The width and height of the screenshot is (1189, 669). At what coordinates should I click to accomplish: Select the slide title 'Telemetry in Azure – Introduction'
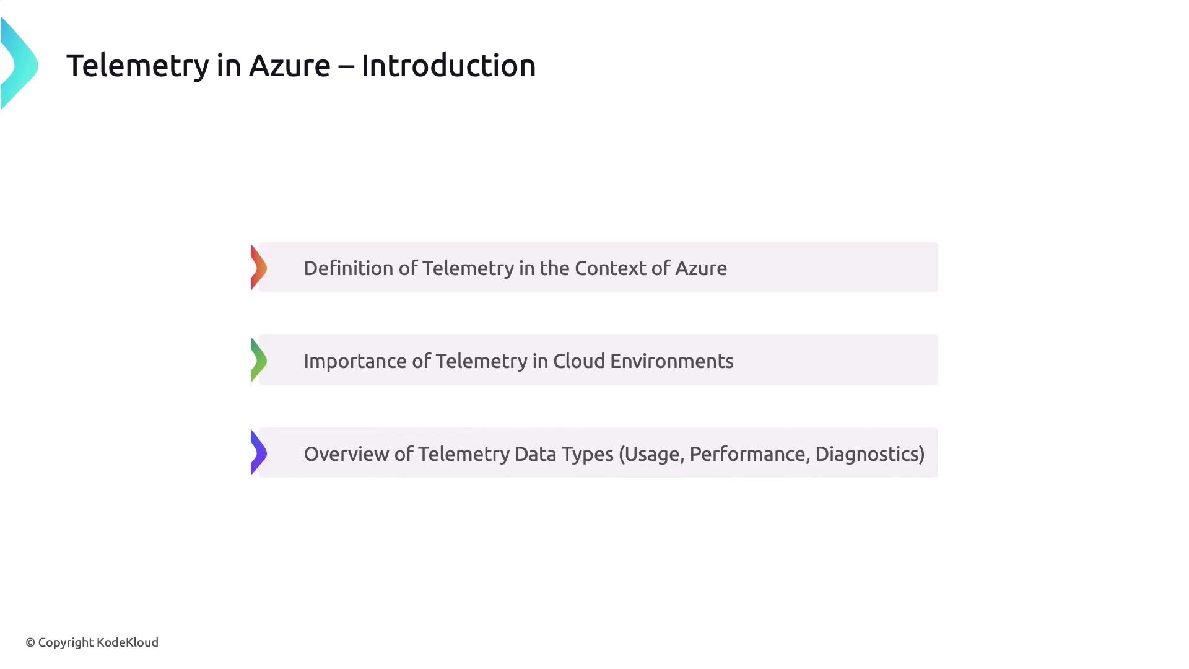pyautogui.click(x=301, y=66)
